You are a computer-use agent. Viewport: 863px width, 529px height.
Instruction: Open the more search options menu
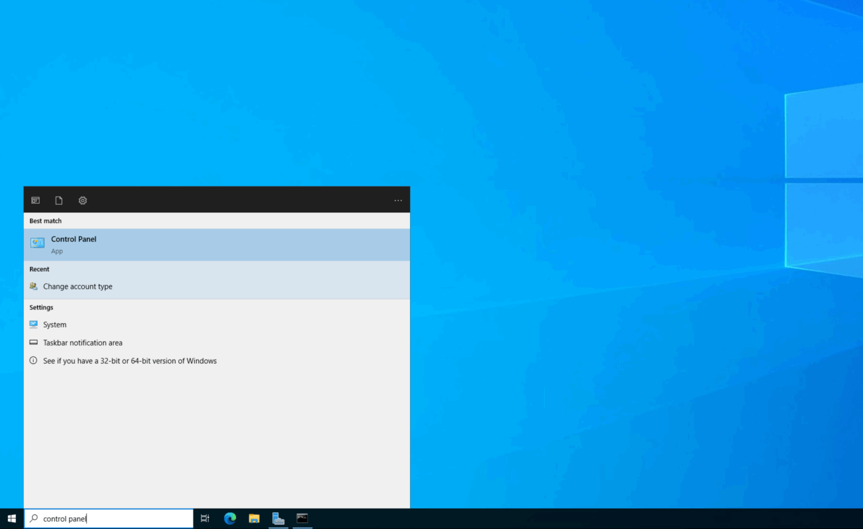[398, 200]
